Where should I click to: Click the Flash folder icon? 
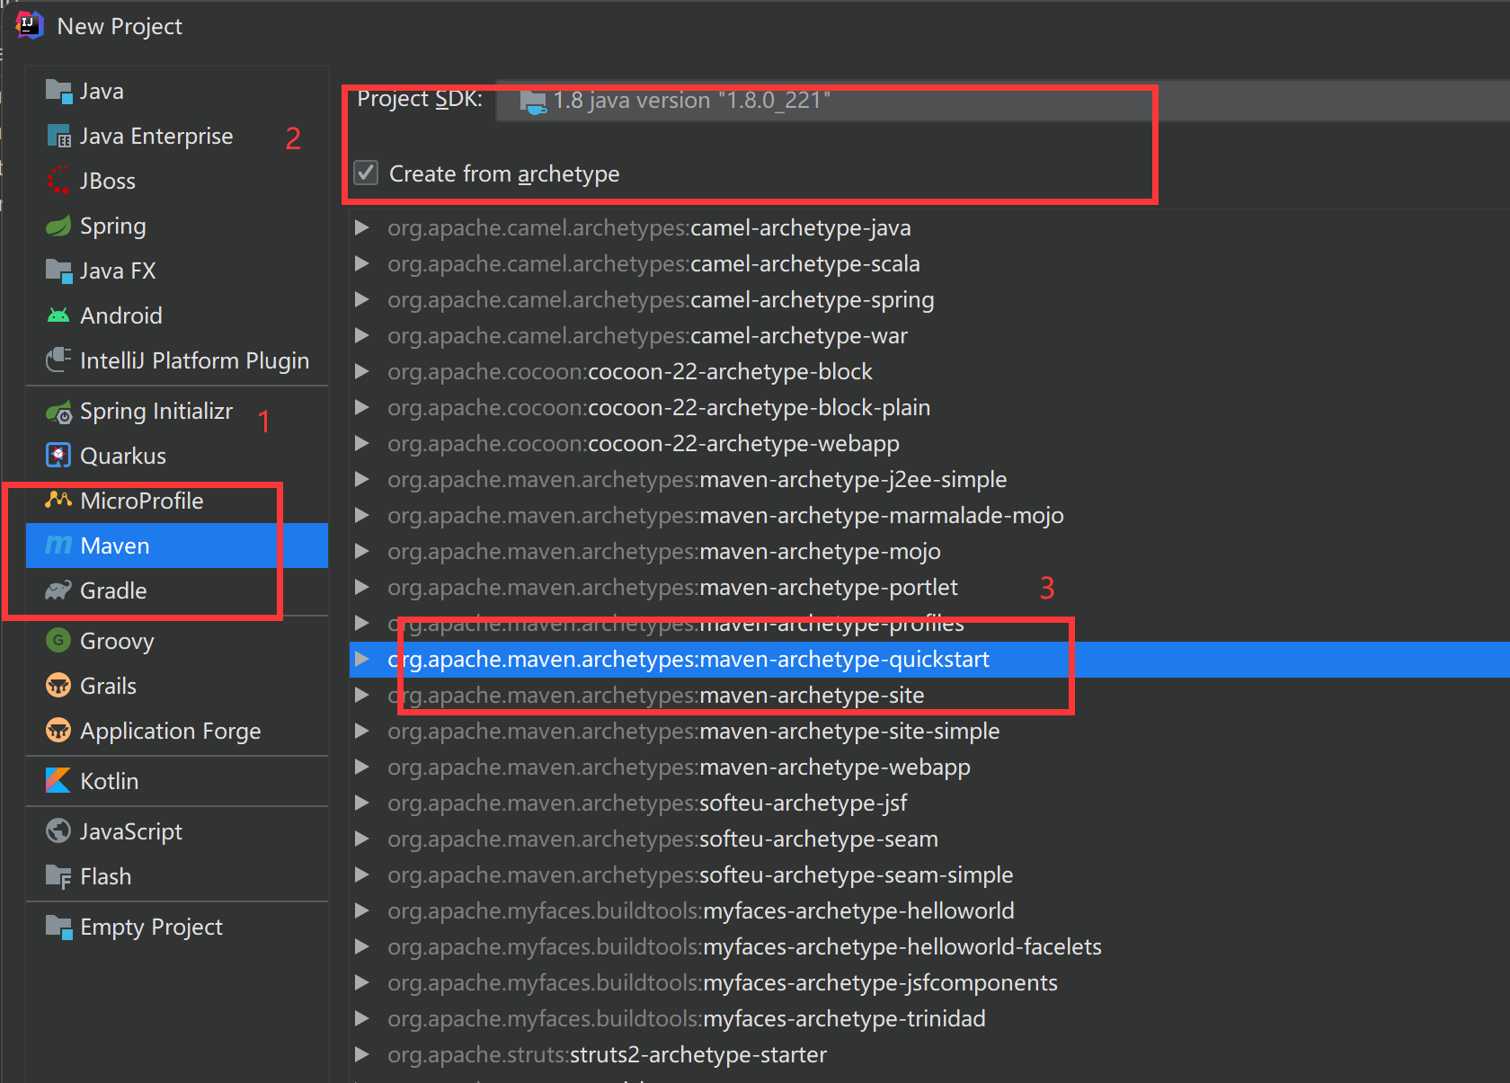pos(58,876)
